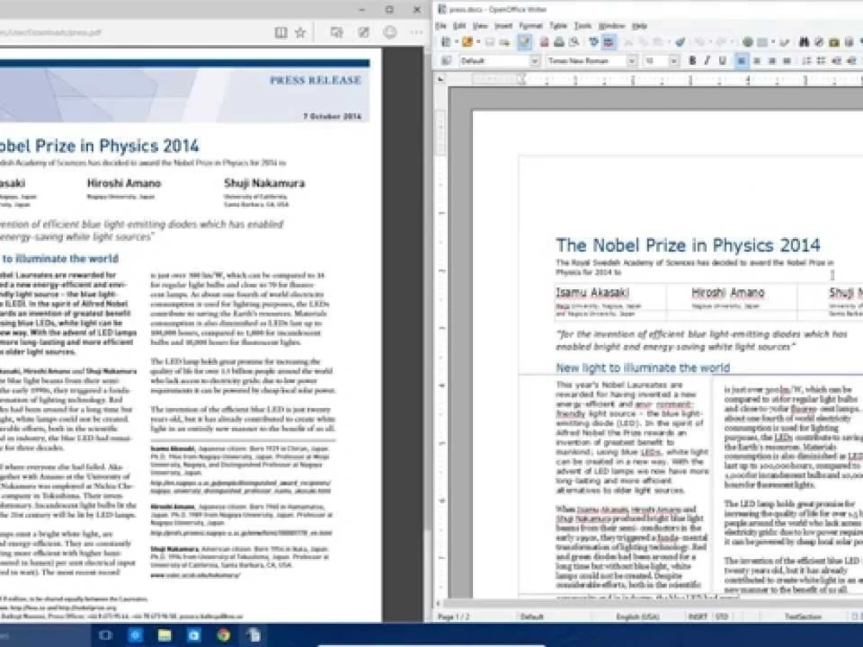Toggle Italic formatting in Writer
Viewport: 863px width, 647px height.
[707, 60]
